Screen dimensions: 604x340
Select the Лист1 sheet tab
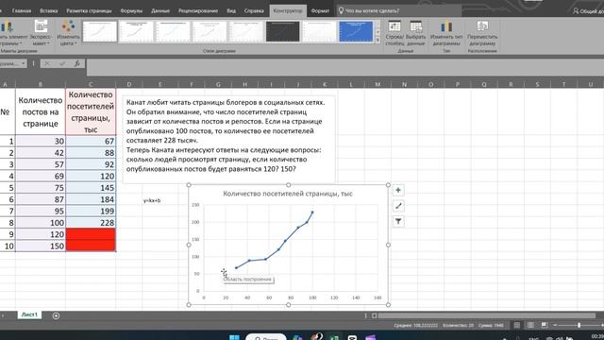29,314
